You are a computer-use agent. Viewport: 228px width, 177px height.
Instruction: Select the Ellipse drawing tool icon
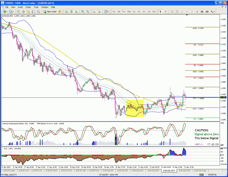click(207, 12)
